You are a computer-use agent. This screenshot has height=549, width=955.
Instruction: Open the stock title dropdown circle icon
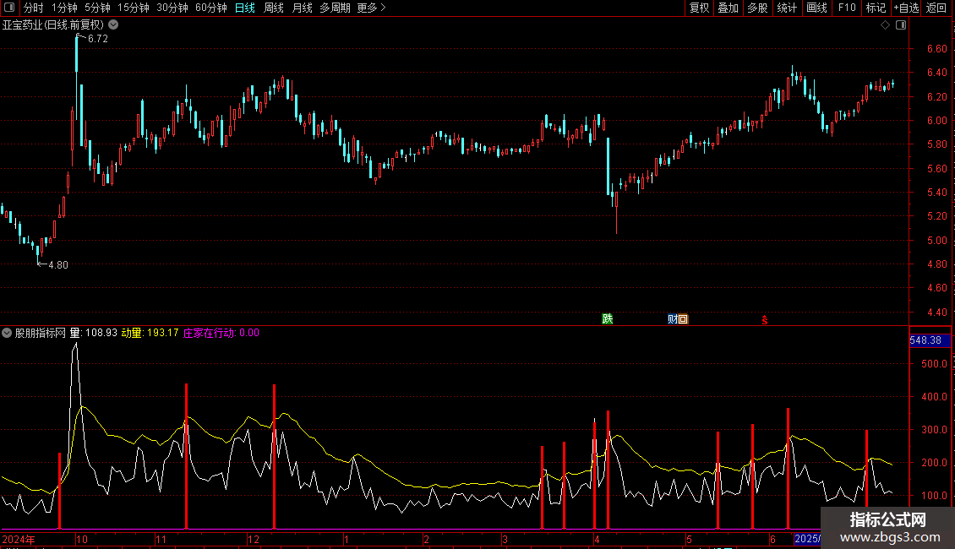pos(113,25)
